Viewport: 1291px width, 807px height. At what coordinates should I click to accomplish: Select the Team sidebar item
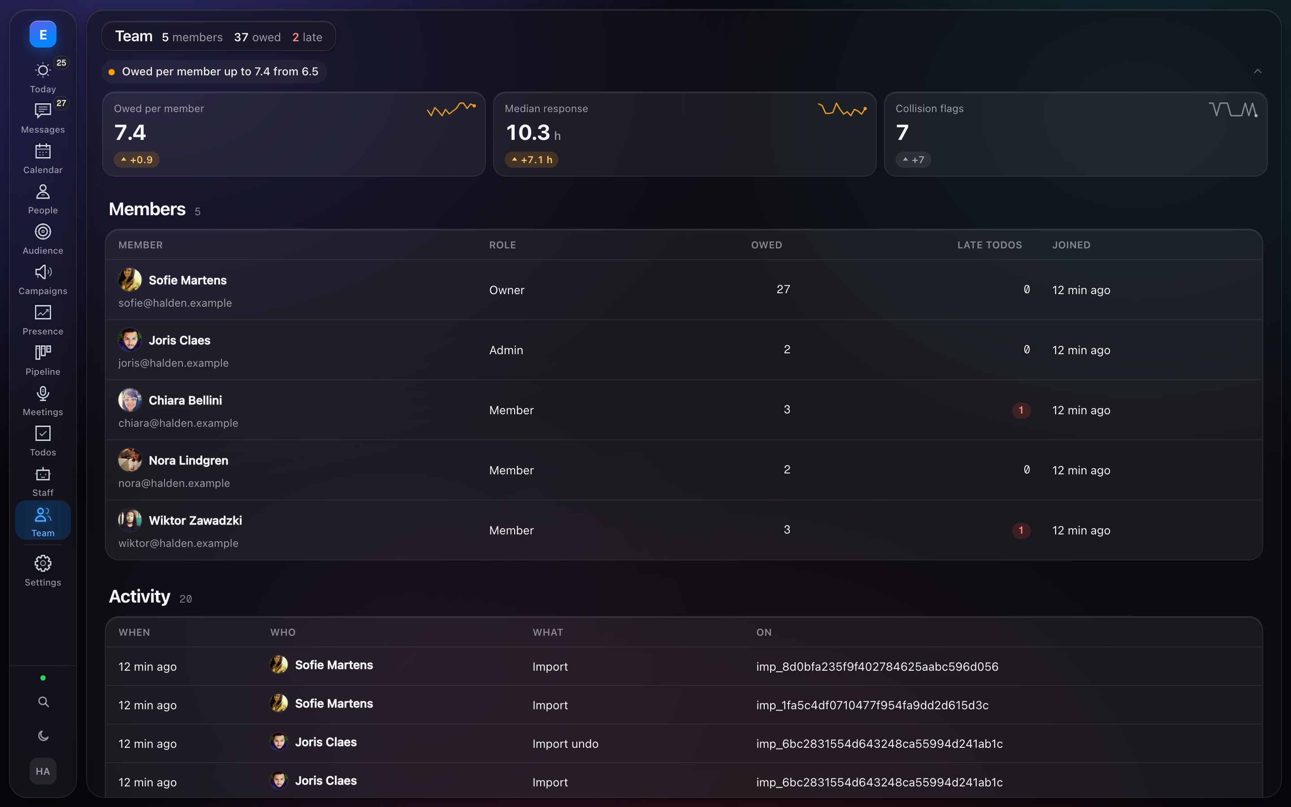tap(43, 521)
